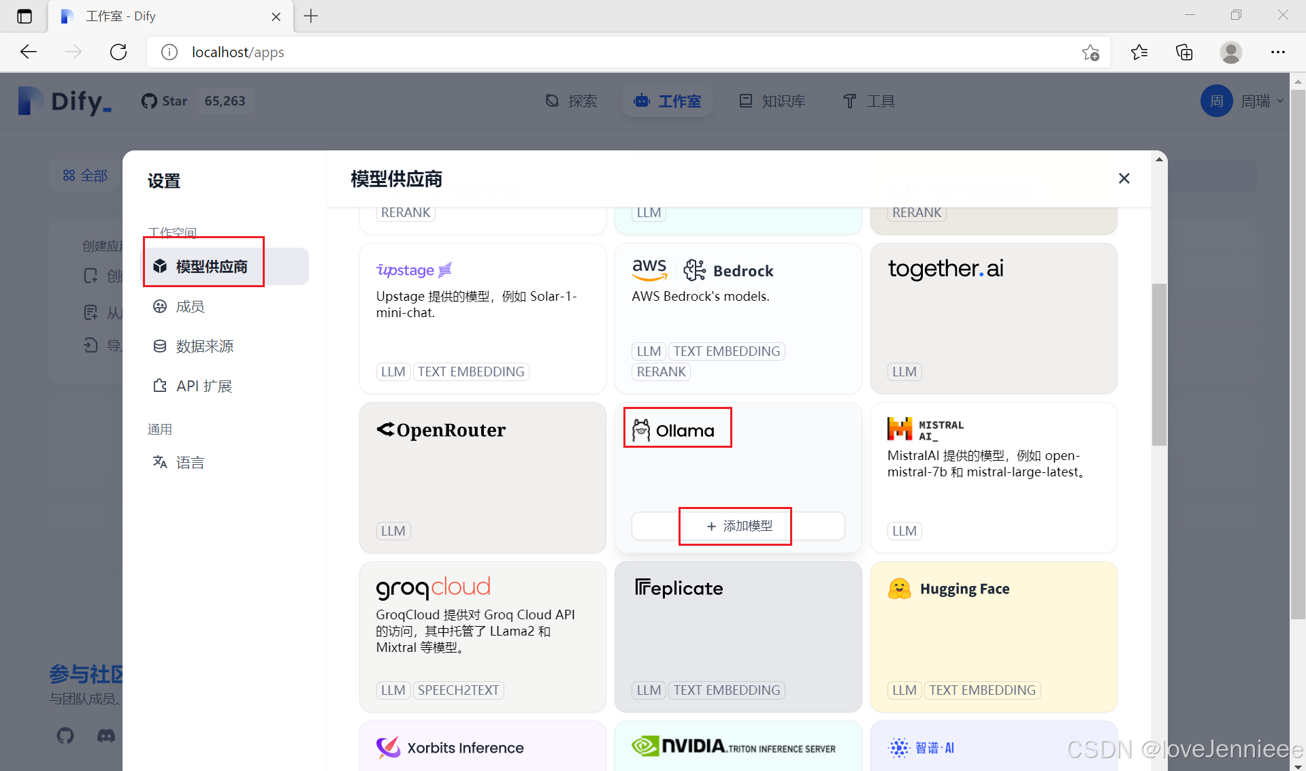Open a new browser tab
The height and width of the screenshot is (771, 1306).
click(311, 16)
